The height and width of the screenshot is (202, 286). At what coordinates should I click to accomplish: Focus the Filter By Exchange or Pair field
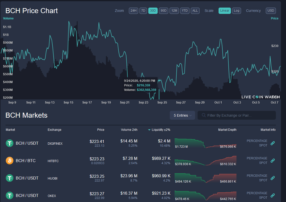point(236,115)
